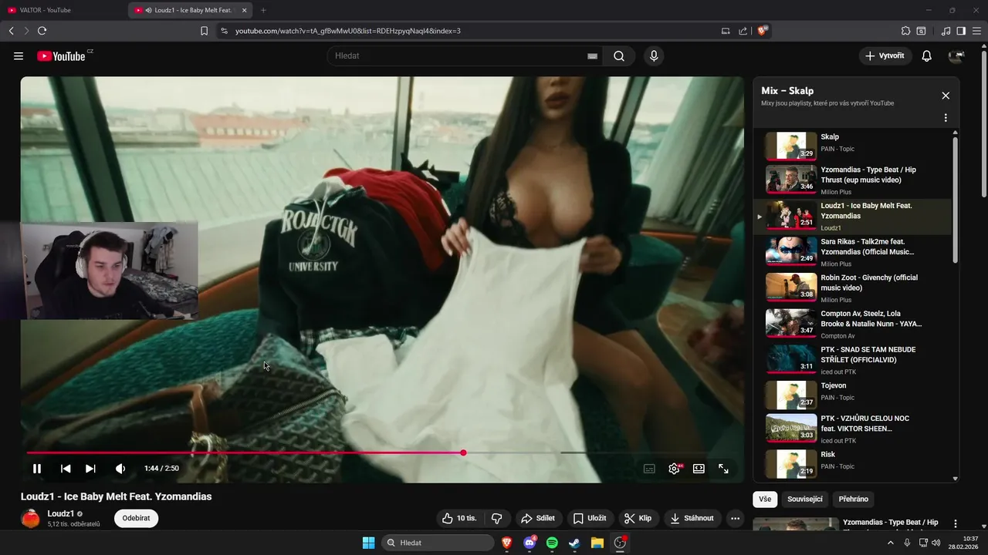The image size is (988, 555).
Task: Mute the video volume
Action: [120, 469]
